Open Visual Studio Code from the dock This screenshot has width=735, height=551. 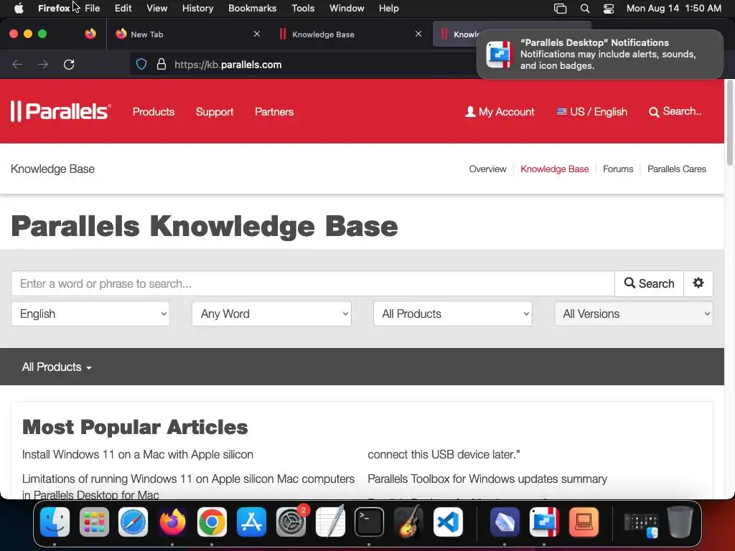[448, 522]
